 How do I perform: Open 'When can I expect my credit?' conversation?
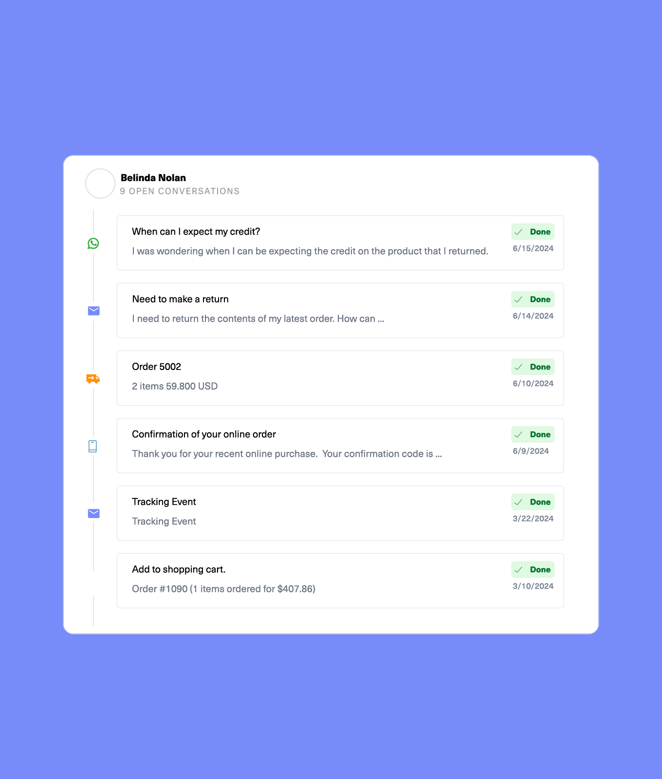196,232
